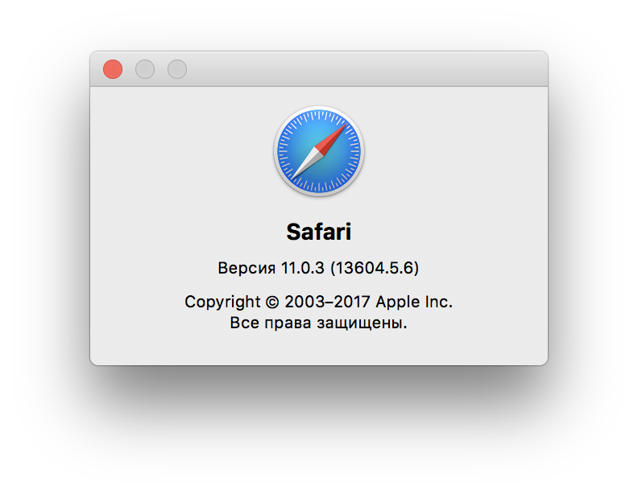Click the disabled minimize button
The height and width of the screenshot is (494, 638).
click(145, 69)
